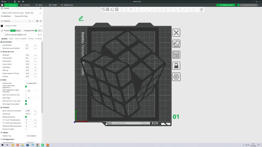Screen dimensions: 262x147
Task: Edit the printer preset icon
Action: click(x=40, y=13)
